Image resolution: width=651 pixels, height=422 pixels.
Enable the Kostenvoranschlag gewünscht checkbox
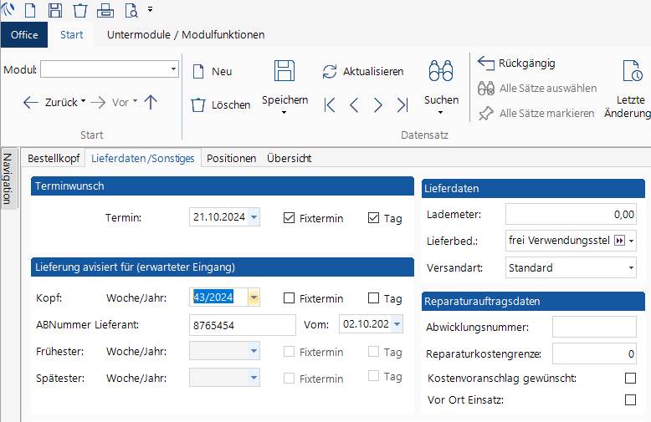click(630, 379)
